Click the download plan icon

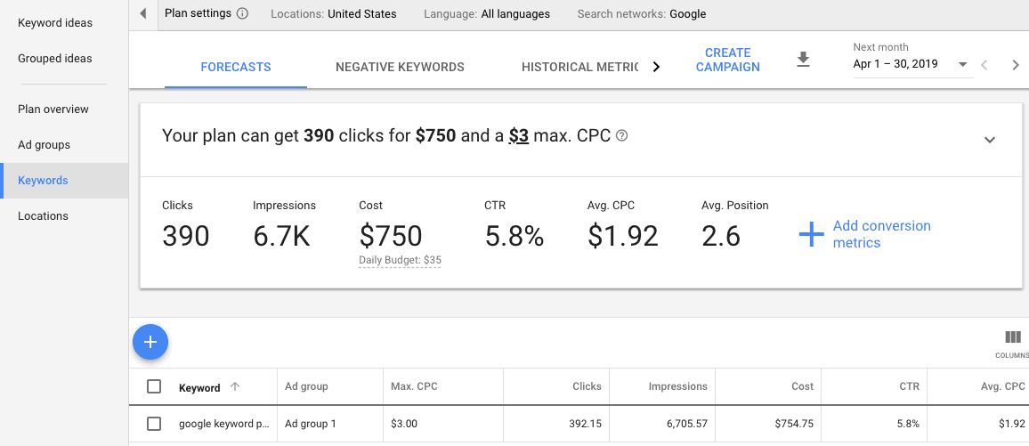803,60
